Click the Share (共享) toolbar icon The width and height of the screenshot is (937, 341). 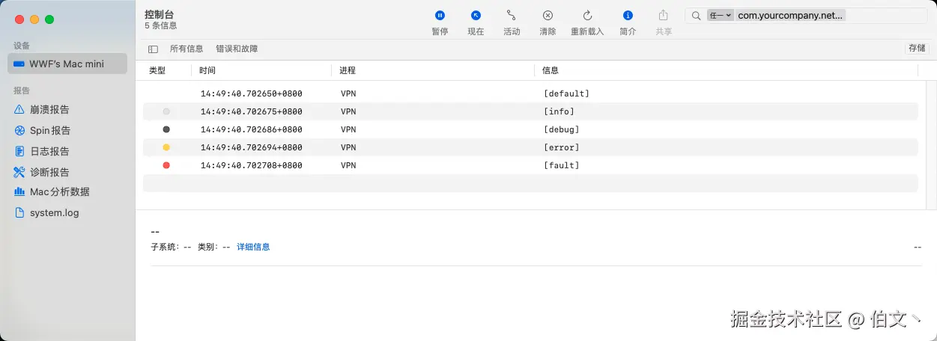(663, 16)
